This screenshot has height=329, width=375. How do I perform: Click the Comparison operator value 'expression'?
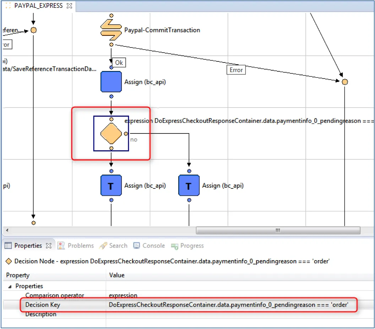(x=123, y=296)
